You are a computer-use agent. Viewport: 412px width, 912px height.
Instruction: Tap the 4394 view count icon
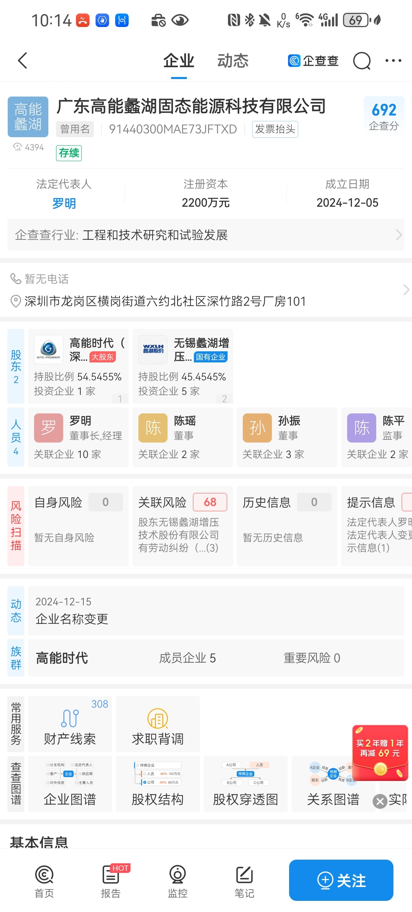17,147
